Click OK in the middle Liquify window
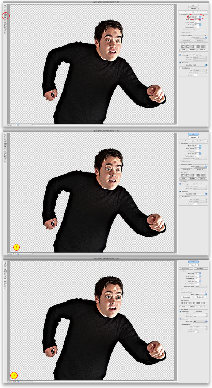The width and height of the screenshot is (212, 388). point(193,134)
